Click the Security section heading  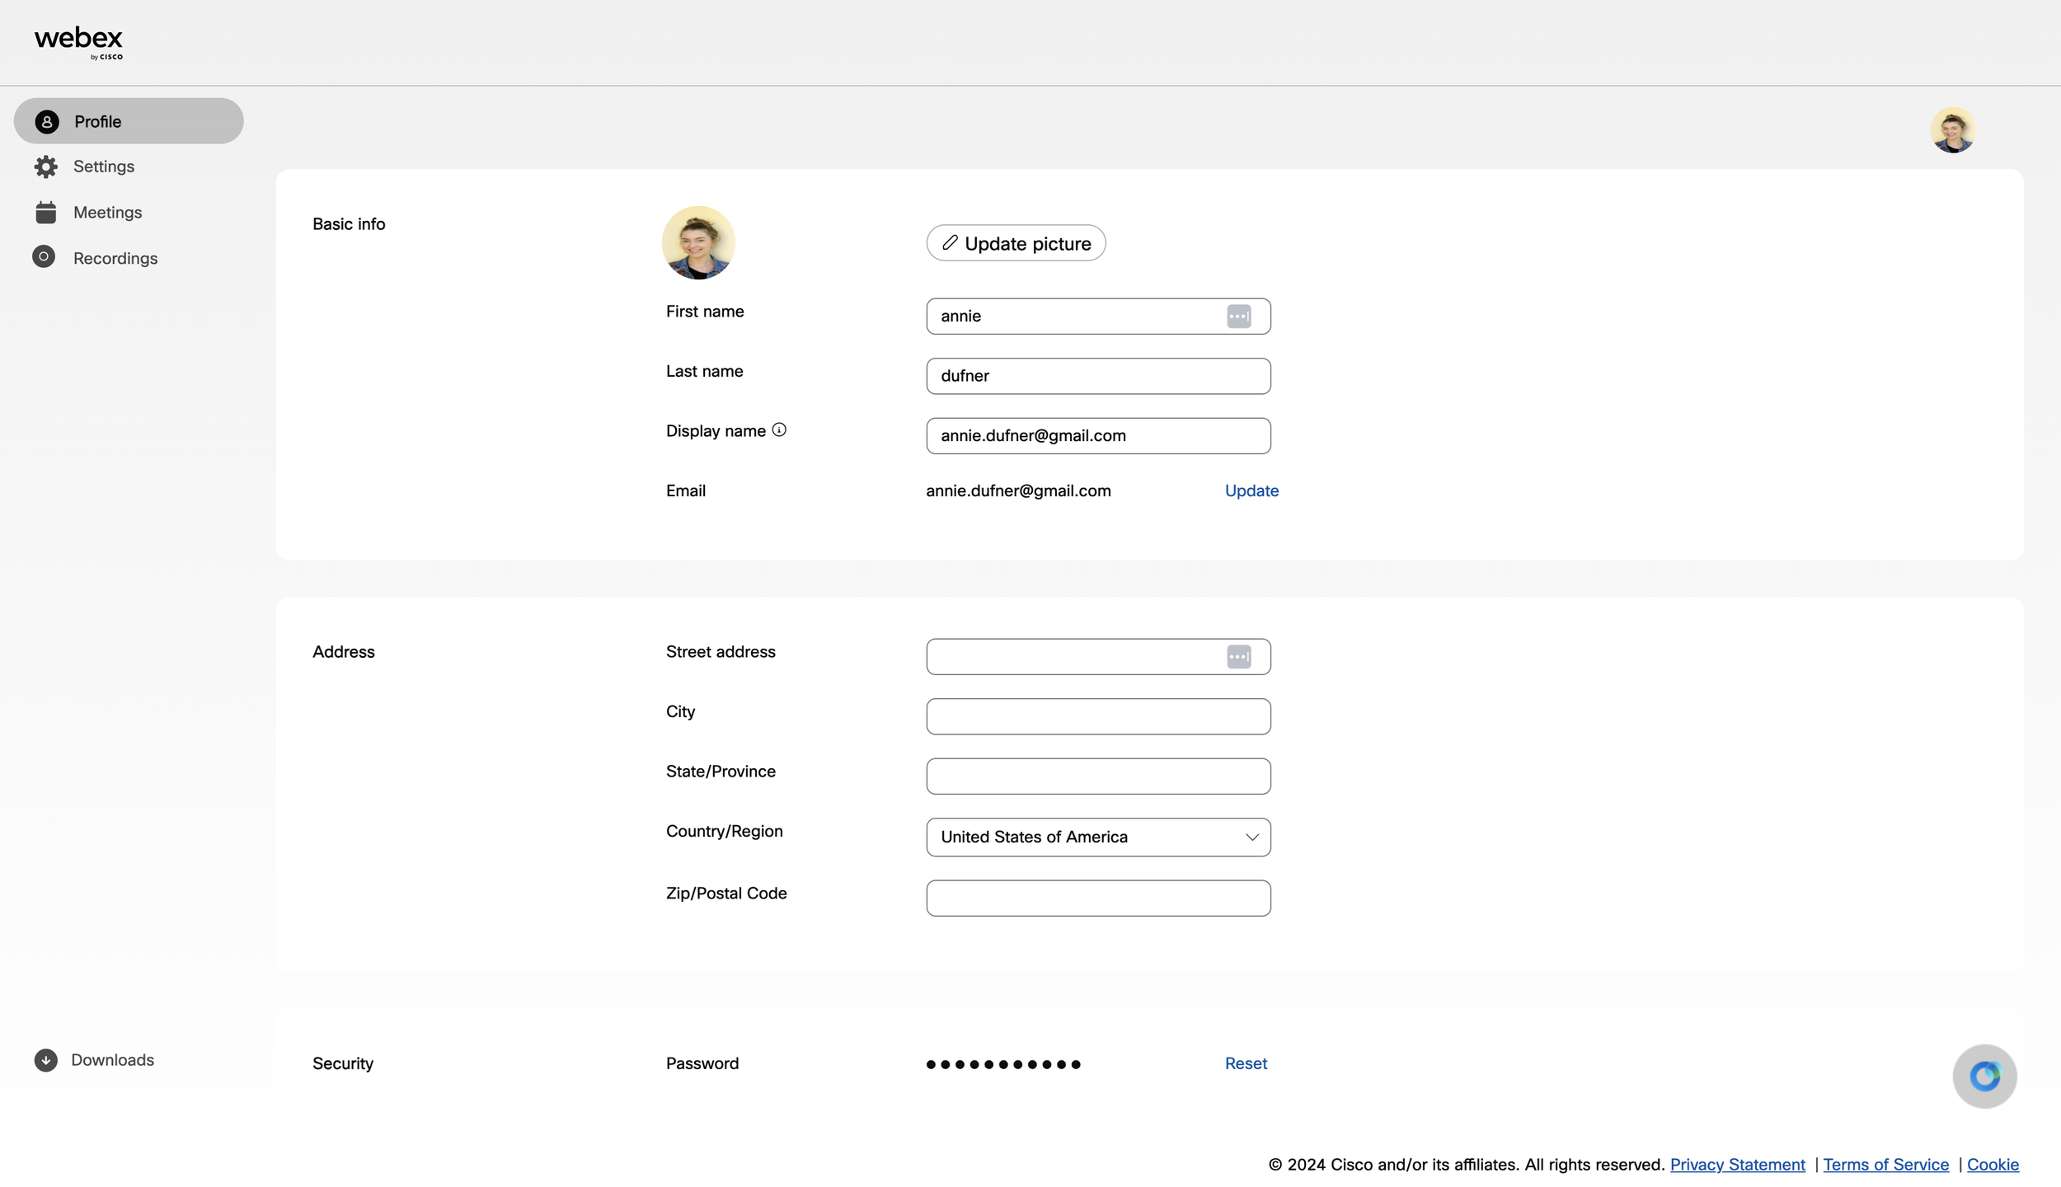click(343, 1064)
